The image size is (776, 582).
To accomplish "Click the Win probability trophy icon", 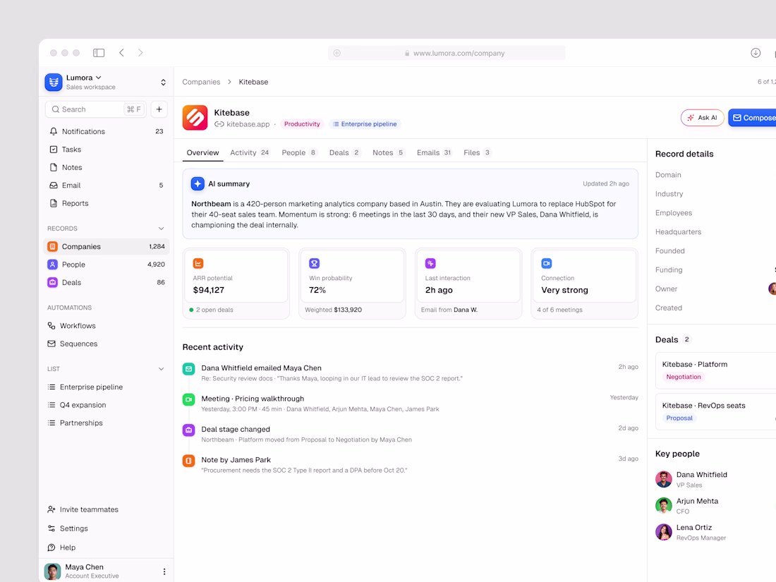I will point(314,263).
